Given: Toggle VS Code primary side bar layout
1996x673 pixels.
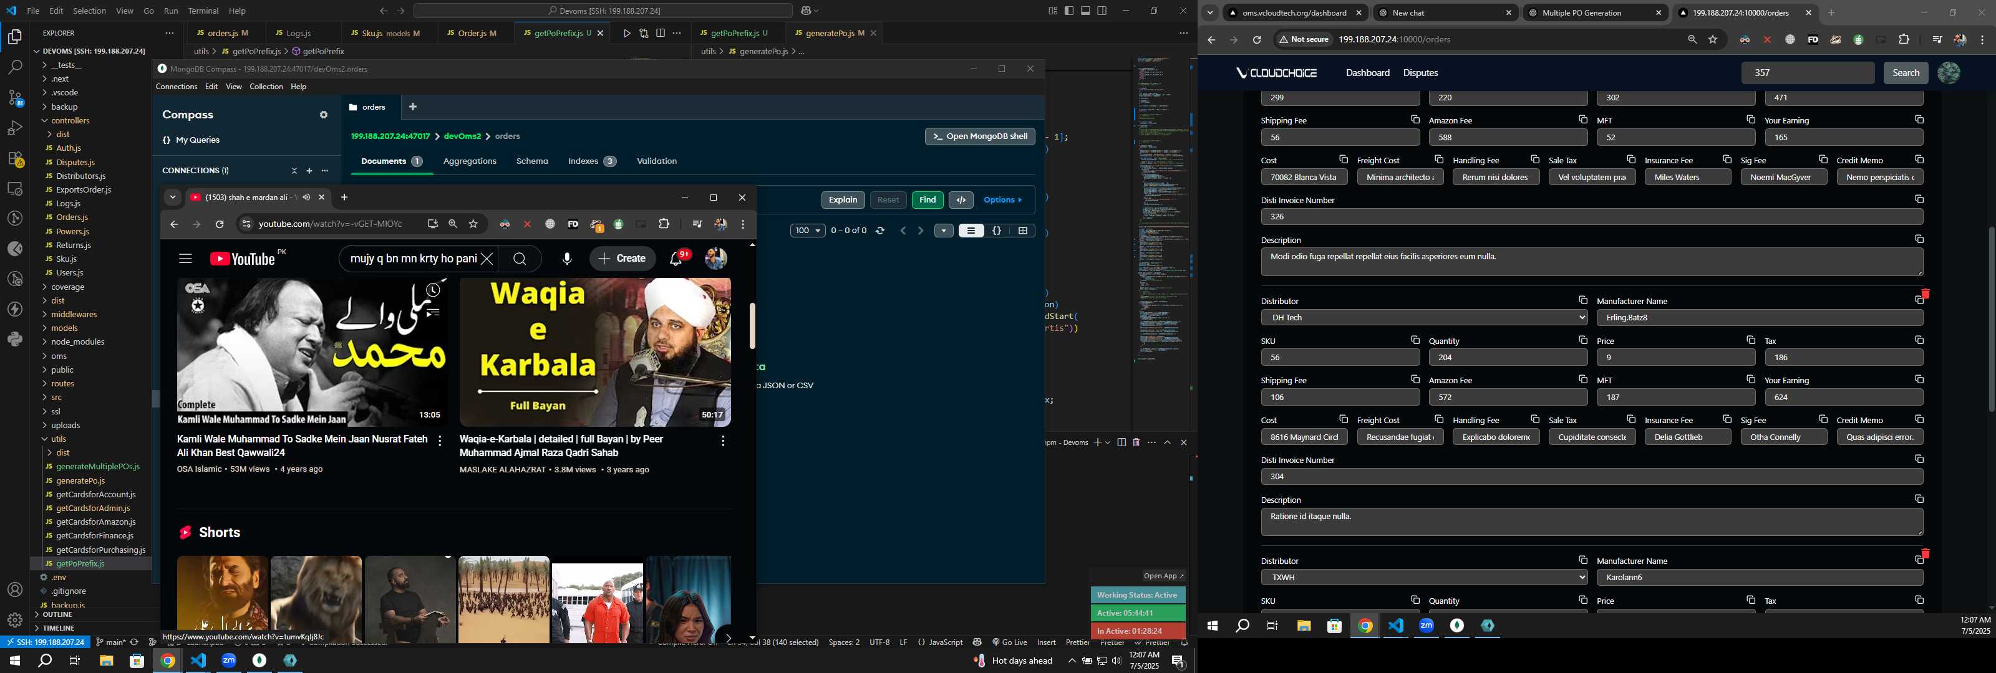Looking at the screenshot, I should pyautogui.click(x=1069, y=11).
